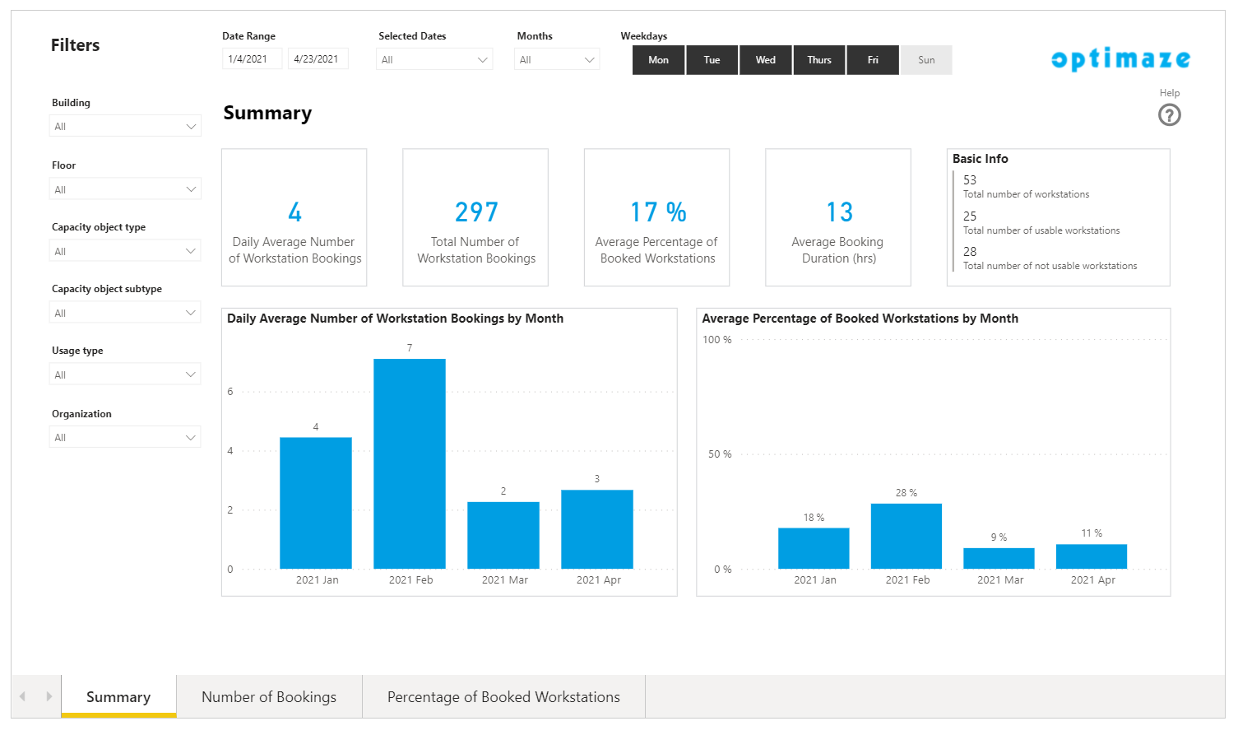Switch to Number of Bookings tab
The width and height of the screenshot is (1238, 735).
269,697
